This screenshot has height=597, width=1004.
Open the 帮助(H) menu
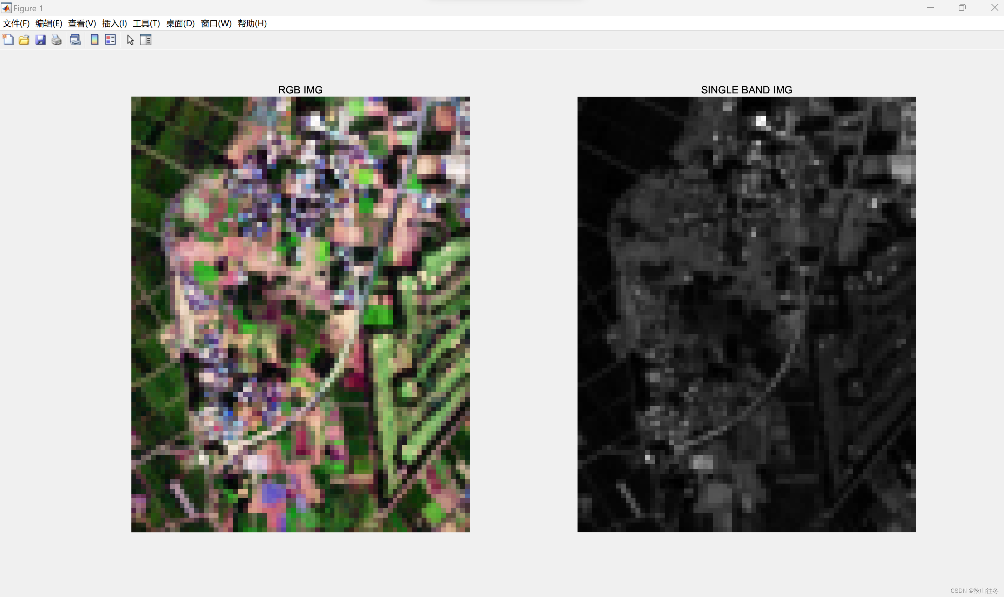(252, 23)
